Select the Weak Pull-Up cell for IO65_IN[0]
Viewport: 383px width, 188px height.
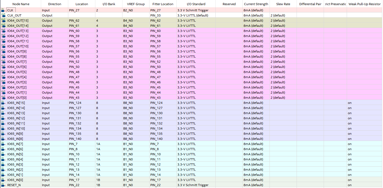365,180
